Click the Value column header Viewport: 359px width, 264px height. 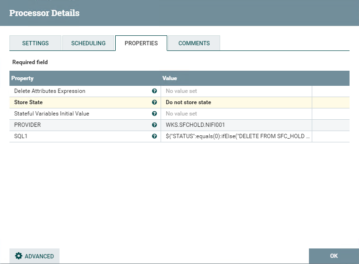pyautogui.click(x=170, y=78)
